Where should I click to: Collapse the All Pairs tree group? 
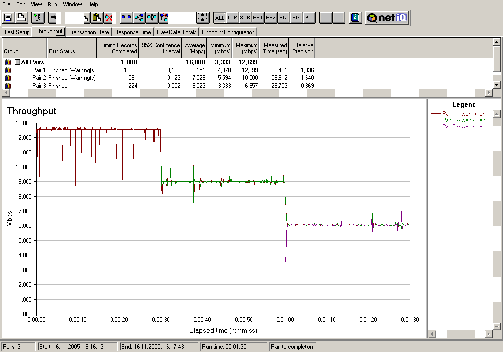pos(17,62)
